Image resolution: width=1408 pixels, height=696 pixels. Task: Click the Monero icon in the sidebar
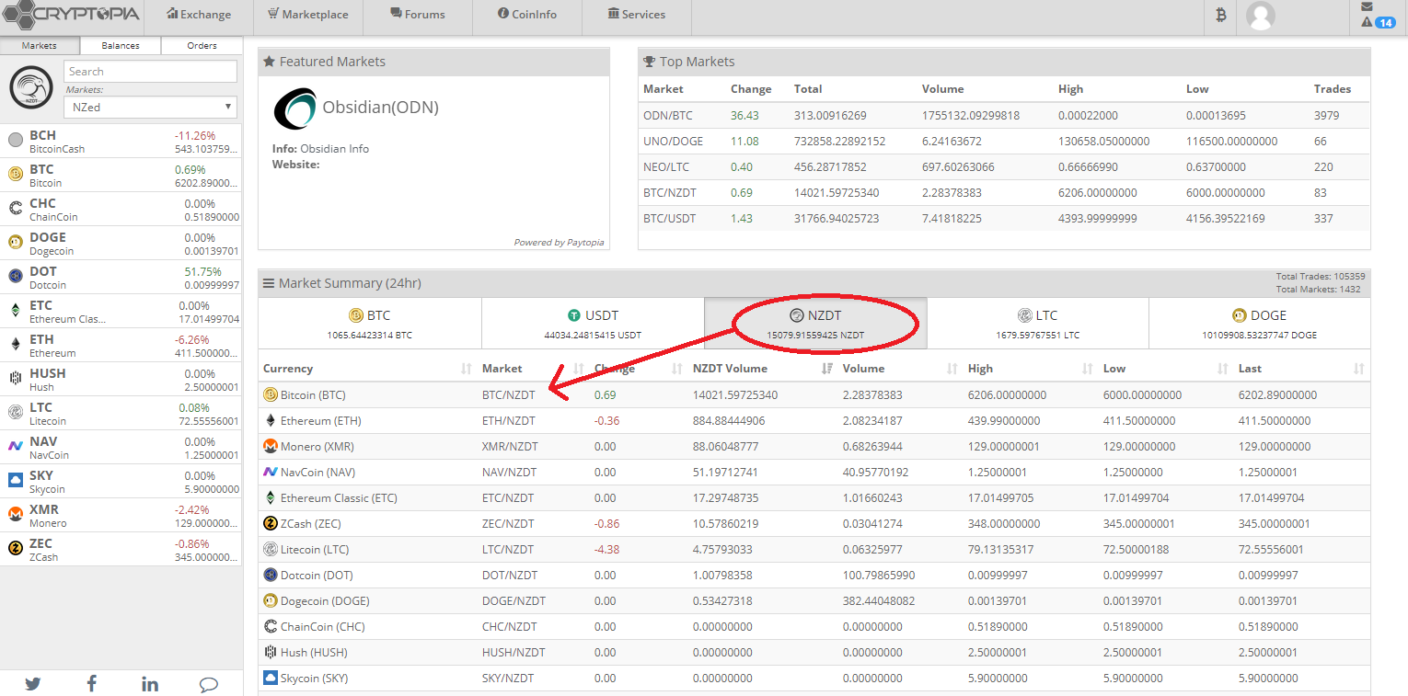pos(15,515)
